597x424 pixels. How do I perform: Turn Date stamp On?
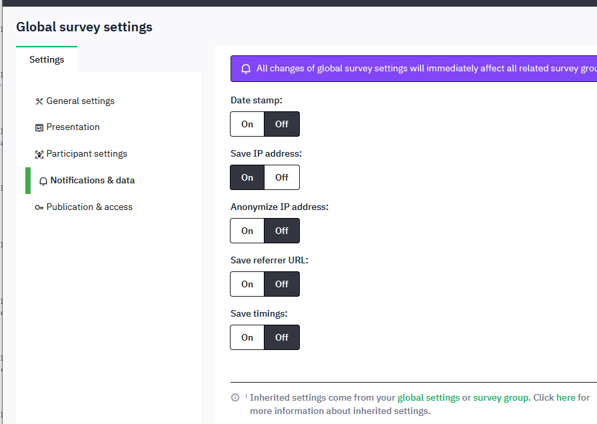247,124
